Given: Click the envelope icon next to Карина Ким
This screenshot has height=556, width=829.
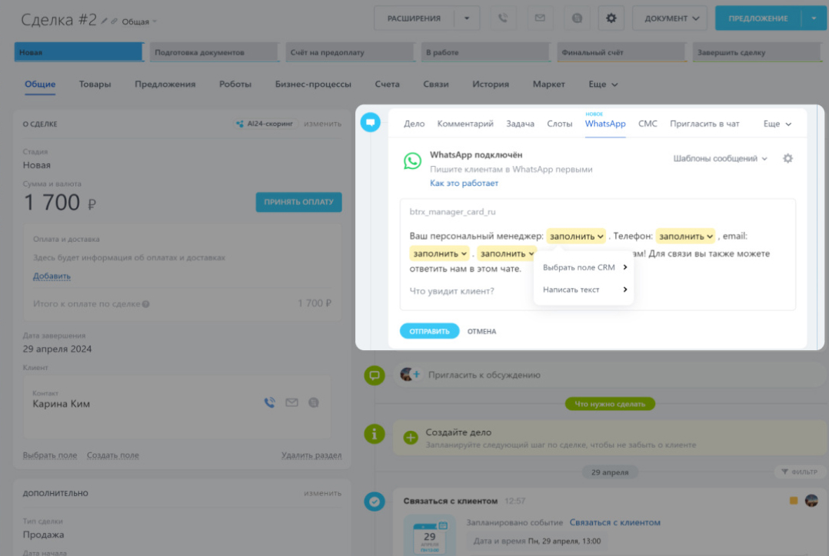Looking at the screenshot, I should [x=291, y=402].
